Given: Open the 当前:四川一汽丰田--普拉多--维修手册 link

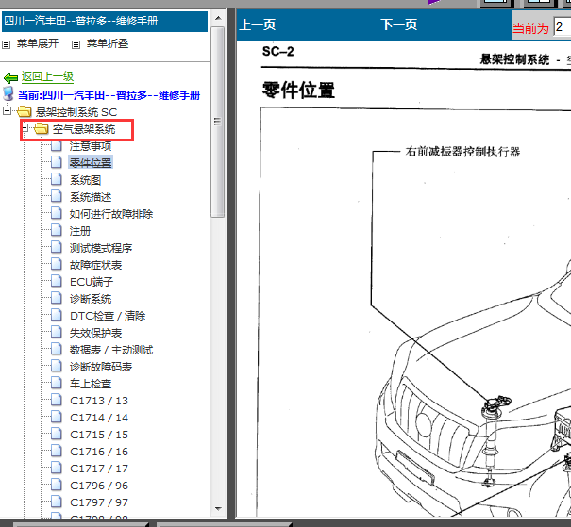Looking at the screenshot, I should coord(109,95).
